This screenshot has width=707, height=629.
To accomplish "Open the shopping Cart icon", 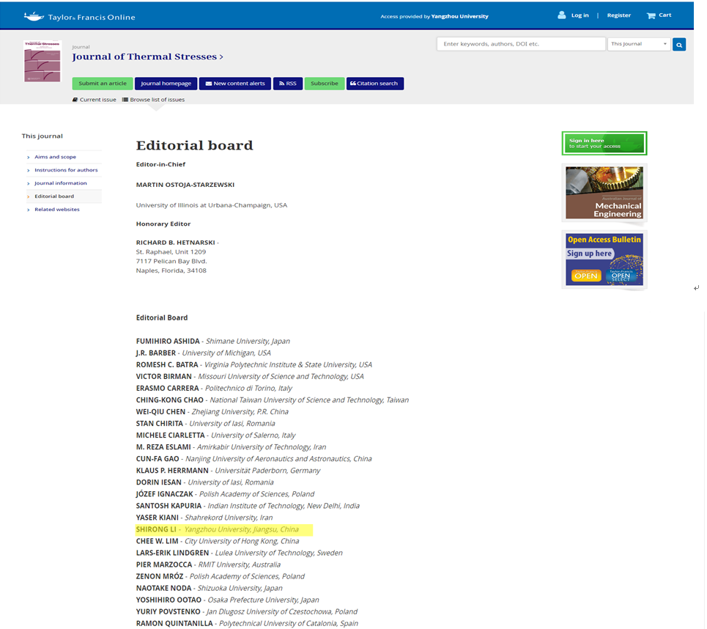I will pos(651,15).
